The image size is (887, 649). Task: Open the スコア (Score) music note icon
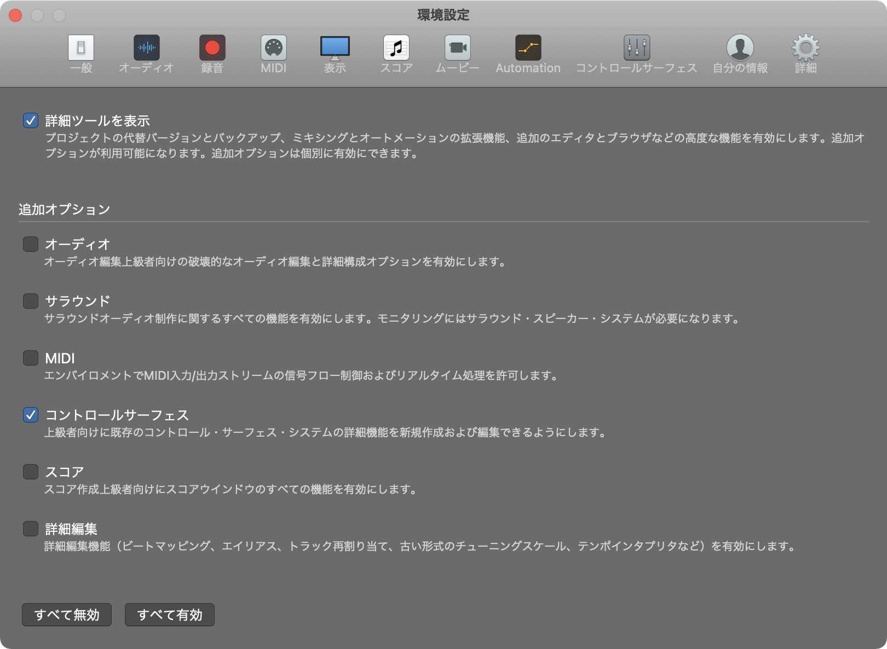click(396, 48)
